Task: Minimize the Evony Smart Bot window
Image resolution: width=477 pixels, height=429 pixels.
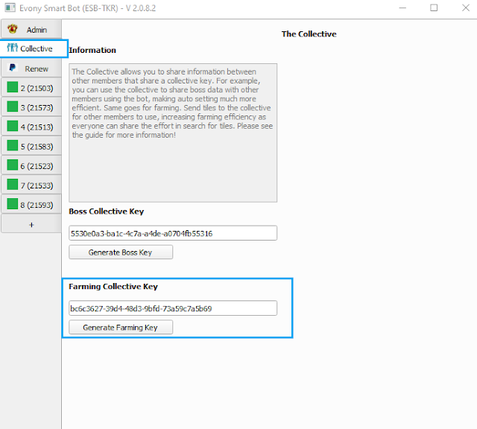Action: click(x=402, y=8)
